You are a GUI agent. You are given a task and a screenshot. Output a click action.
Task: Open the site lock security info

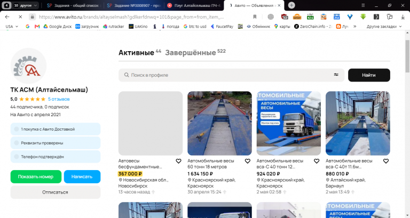coord(32,17)
